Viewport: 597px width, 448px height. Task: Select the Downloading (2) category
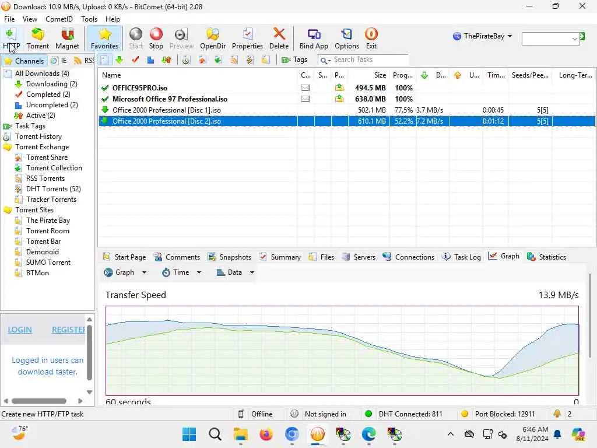click(51, 84)
